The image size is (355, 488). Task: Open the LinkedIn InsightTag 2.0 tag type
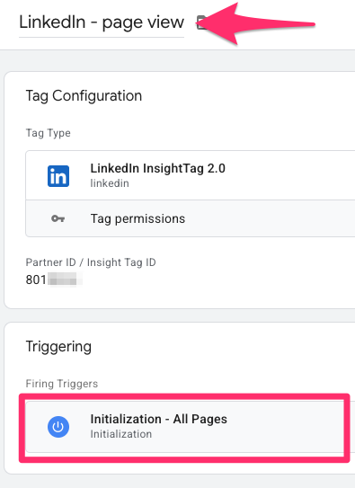pos(191,175)
